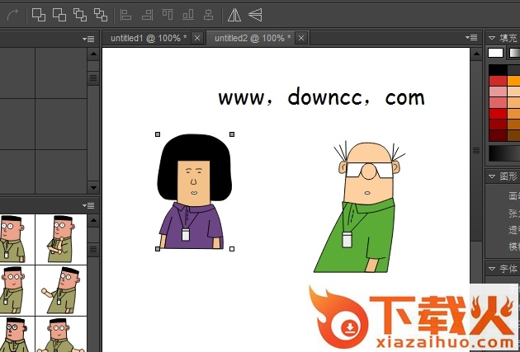Click the first layer-order icon in the toolbar
Viewport: 520px width, 352px height.
(39, 14)
